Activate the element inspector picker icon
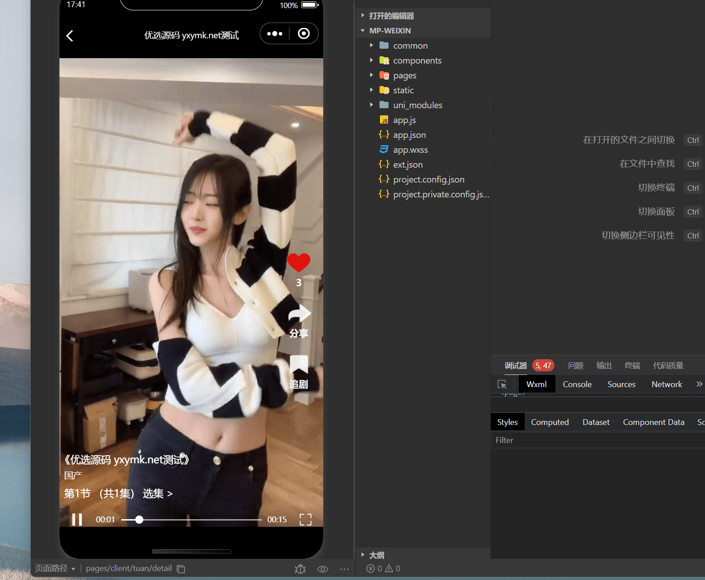 pos(502,384)
